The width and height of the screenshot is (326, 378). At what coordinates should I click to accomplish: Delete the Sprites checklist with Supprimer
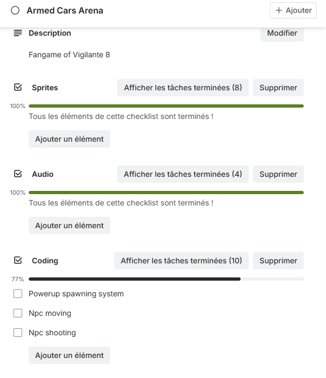(x=278, y=88)
